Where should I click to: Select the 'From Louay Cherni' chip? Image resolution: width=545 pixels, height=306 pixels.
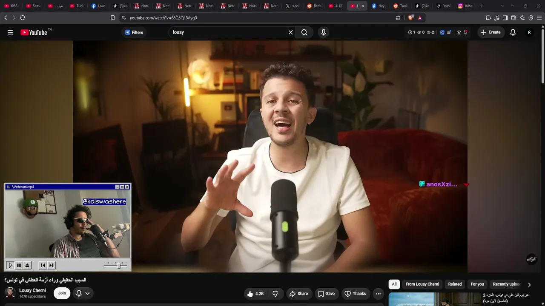pyautogui.click(x=422, y=284)
